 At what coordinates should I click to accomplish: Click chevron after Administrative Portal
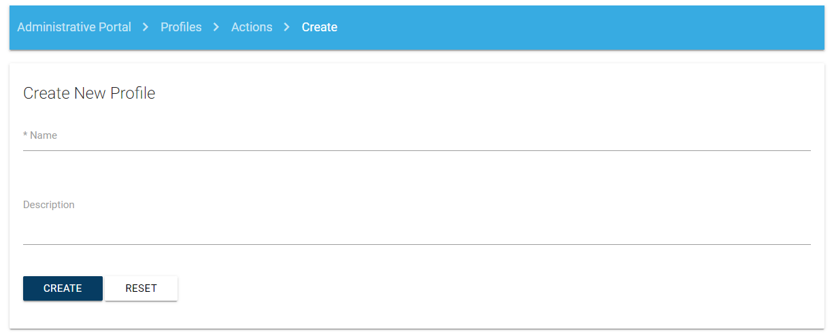tap(146, 27)
